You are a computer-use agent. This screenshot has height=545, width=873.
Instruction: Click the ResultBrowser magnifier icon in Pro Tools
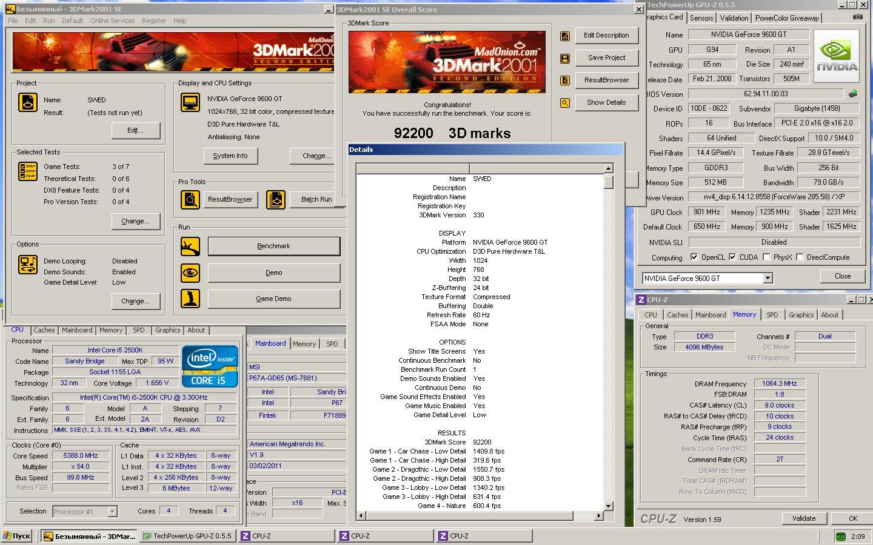click(x=190, y=199)
